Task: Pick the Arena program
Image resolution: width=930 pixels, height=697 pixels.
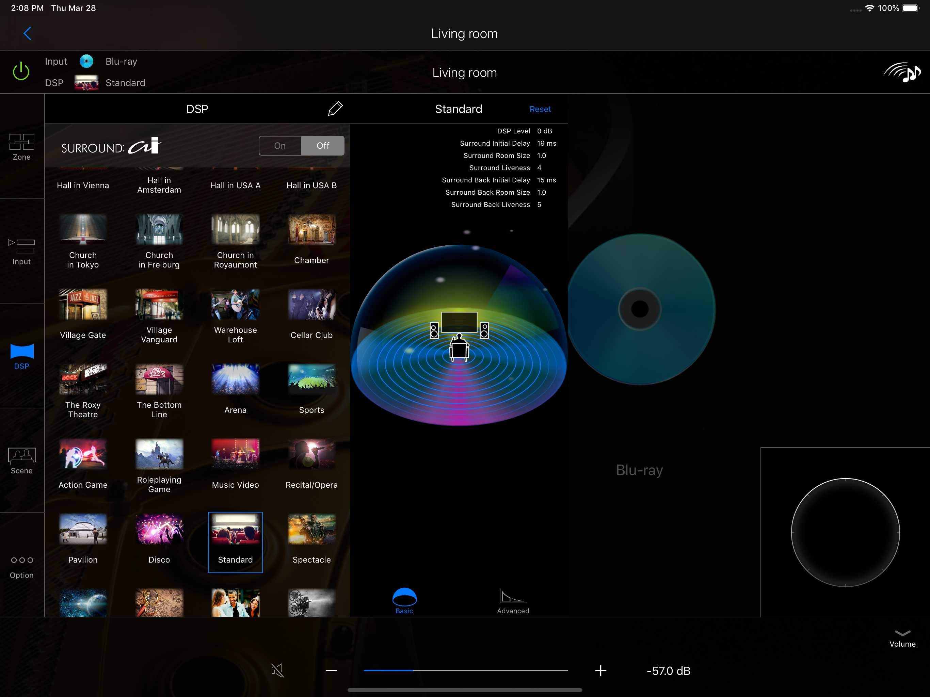Action: pyautogui.click(x=236, y=389)
